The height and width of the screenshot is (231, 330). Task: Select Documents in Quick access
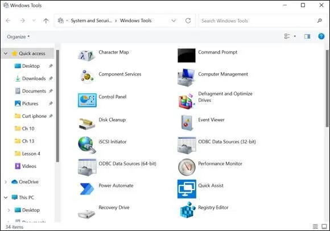pos(31,91)
